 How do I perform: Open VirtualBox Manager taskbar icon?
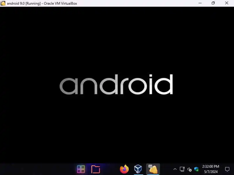(x=138, y=169)
